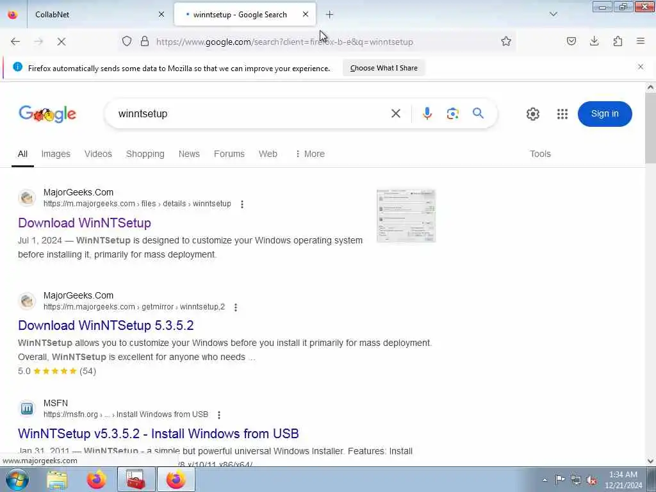Screen dimensions: 656x492
Task: Open a new tab with plus
Action: coord(330,15)
